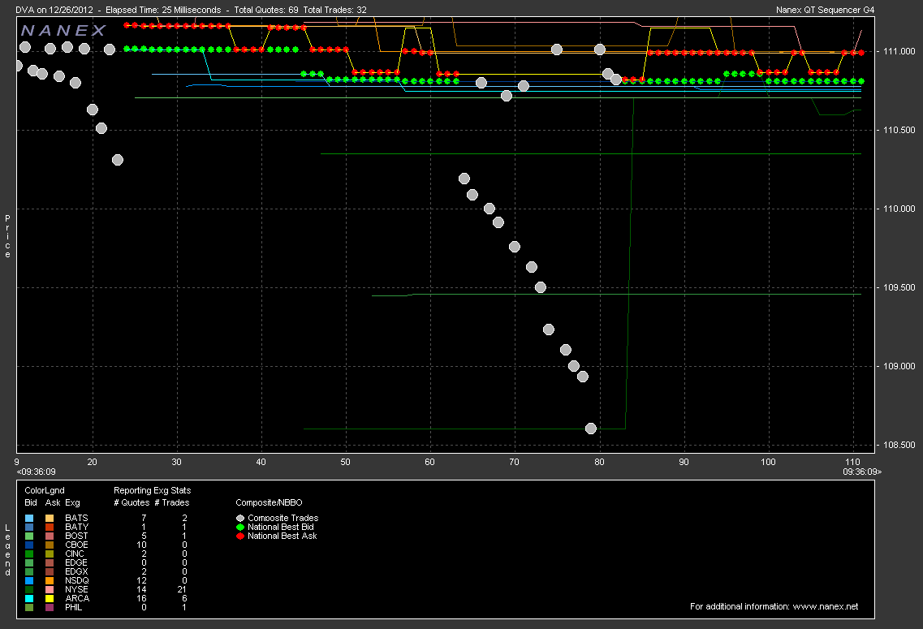Pick the BATY ask color swatch
Screen dimensions: 923x629
tap(50, 528)
